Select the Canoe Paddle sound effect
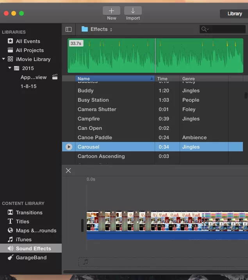The image size is (248, 280). (x=95, y=138)
